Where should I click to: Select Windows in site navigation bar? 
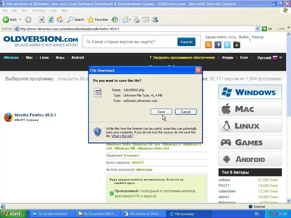pos(11,57)
